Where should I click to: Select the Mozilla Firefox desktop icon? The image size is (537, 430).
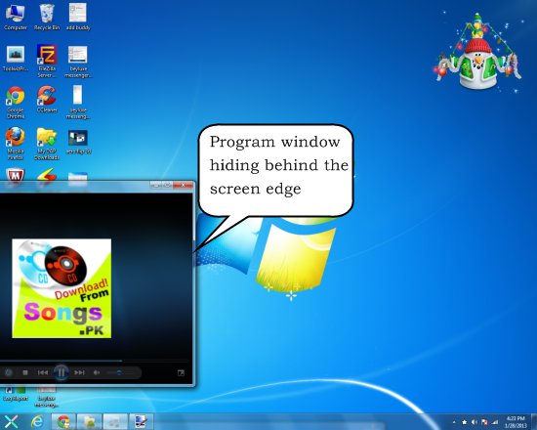[16, 144]
